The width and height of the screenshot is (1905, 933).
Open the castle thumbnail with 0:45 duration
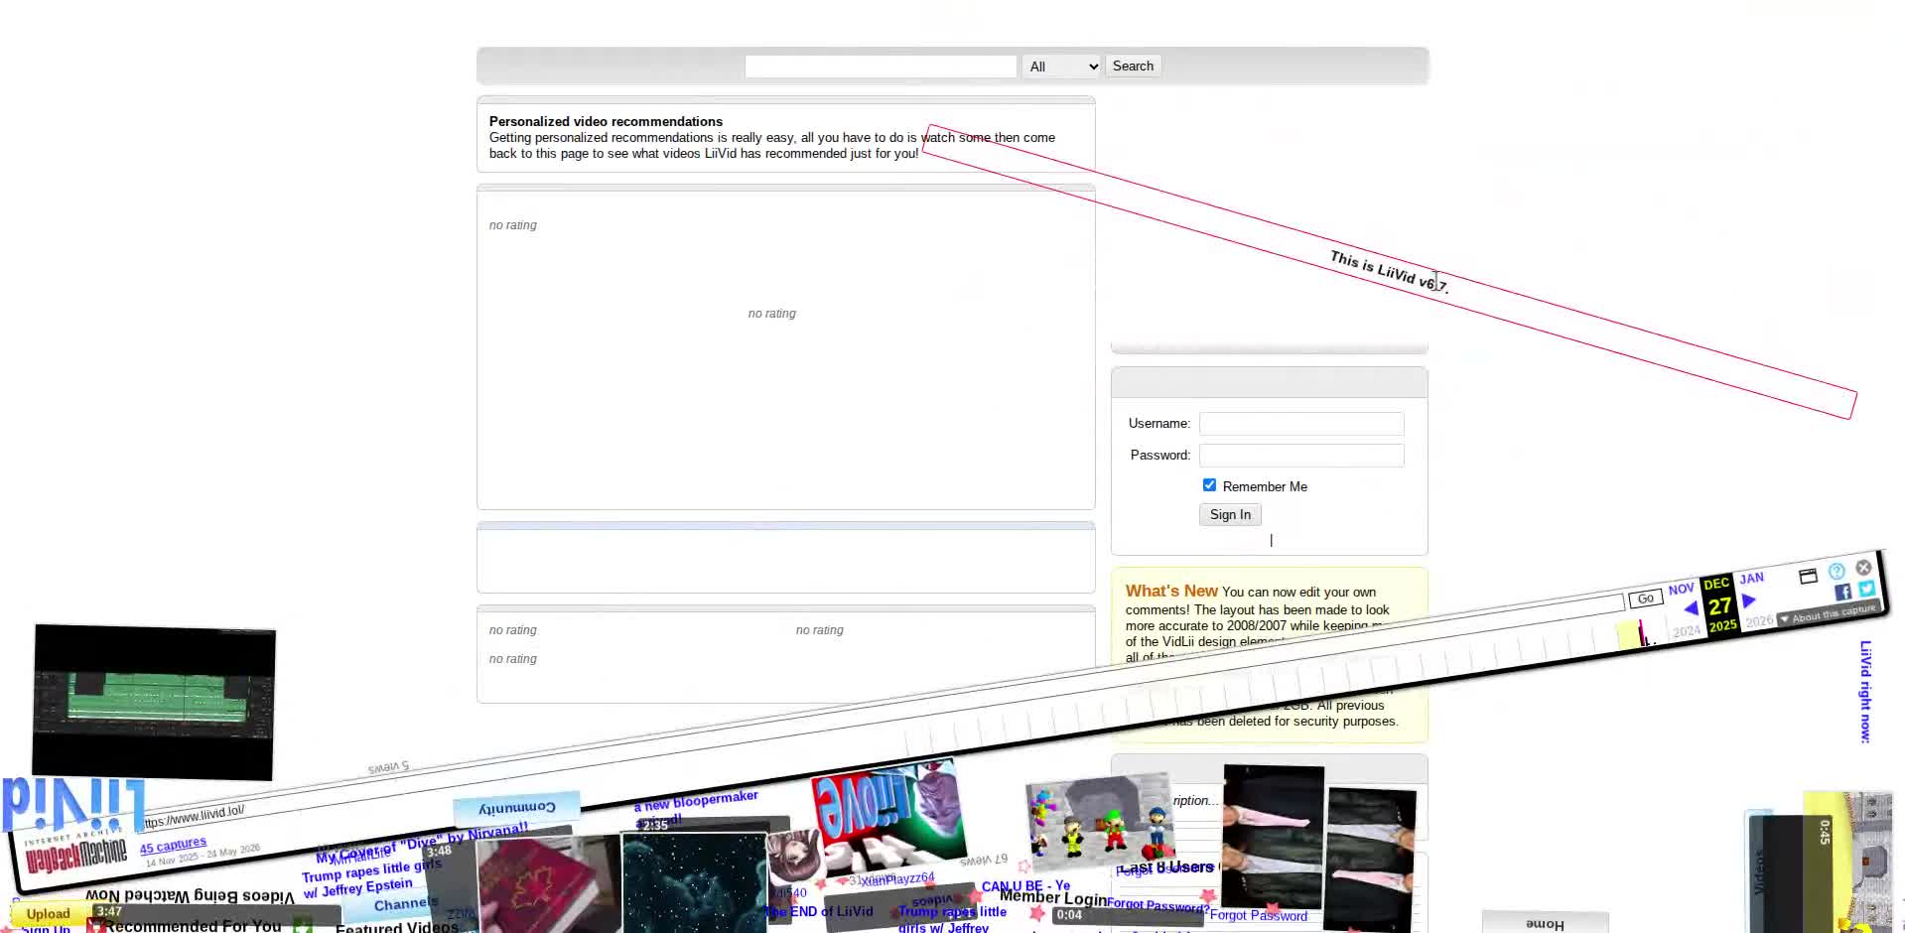pos(1847,862)
